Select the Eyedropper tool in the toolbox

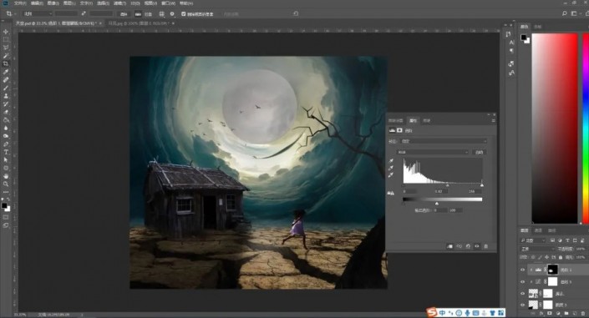[6, 72]
